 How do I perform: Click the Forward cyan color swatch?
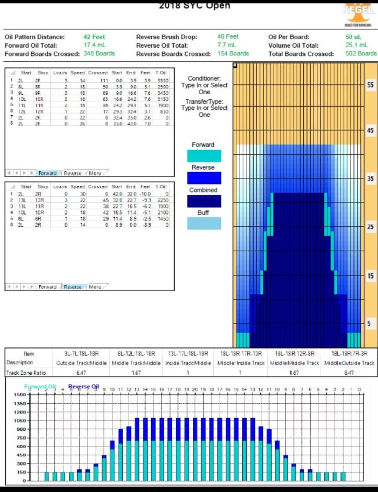[x=204, y=156]
